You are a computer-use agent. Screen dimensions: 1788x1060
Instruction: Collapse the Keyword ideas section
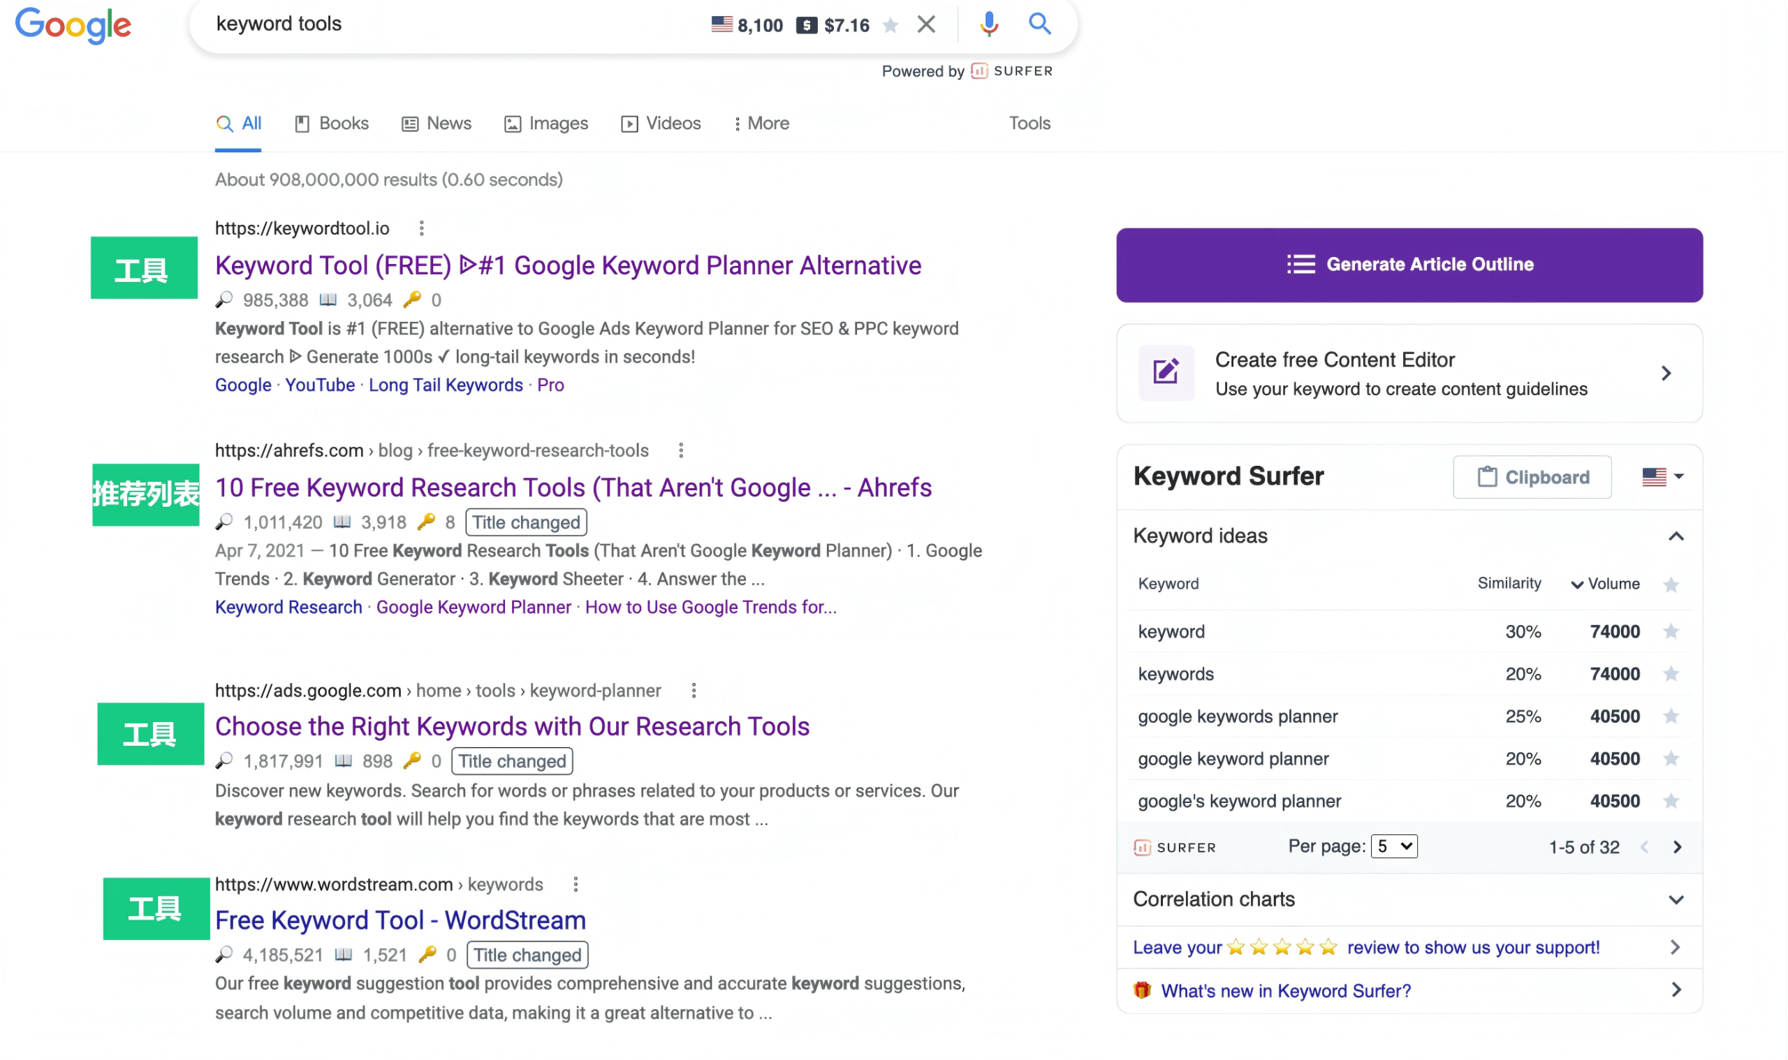coord(1676,536)
